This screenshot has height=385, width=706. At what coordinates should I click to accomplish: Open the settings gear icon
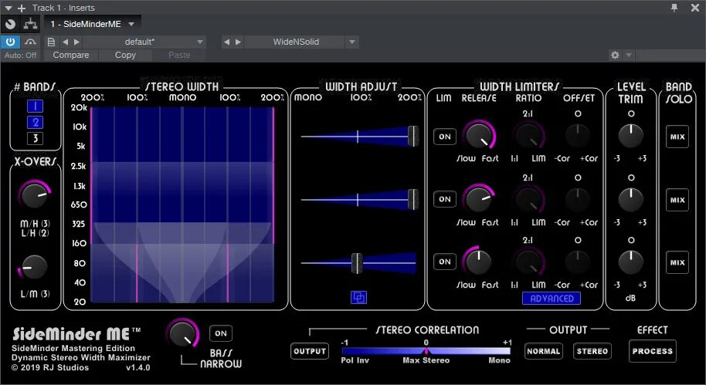615,55
